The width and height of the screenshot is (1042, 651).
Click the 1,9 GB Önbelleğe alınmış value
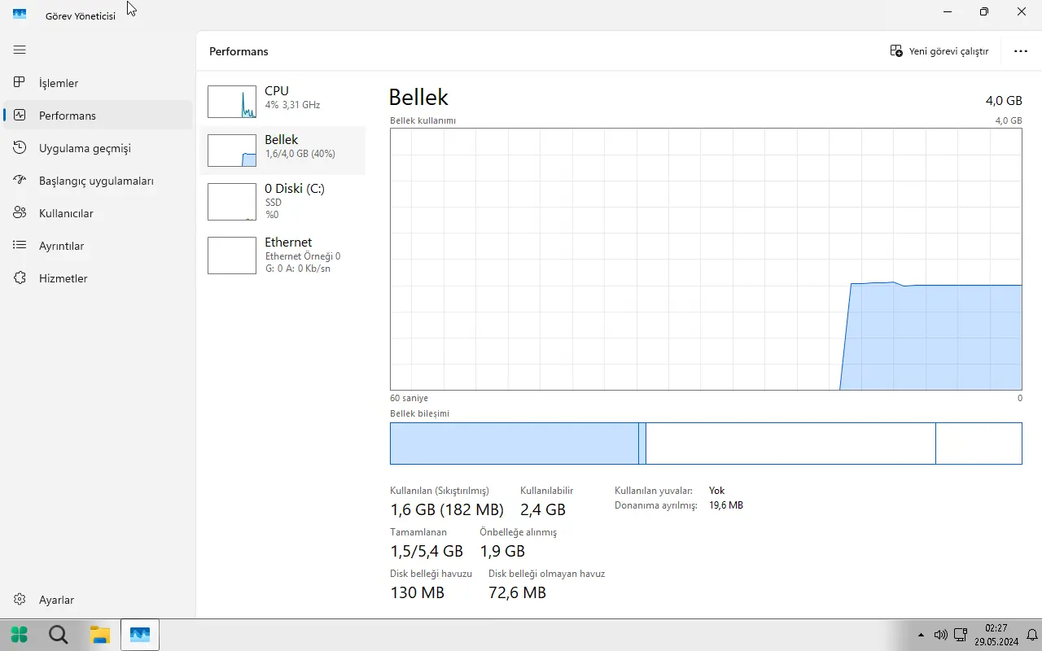[502, 551]
